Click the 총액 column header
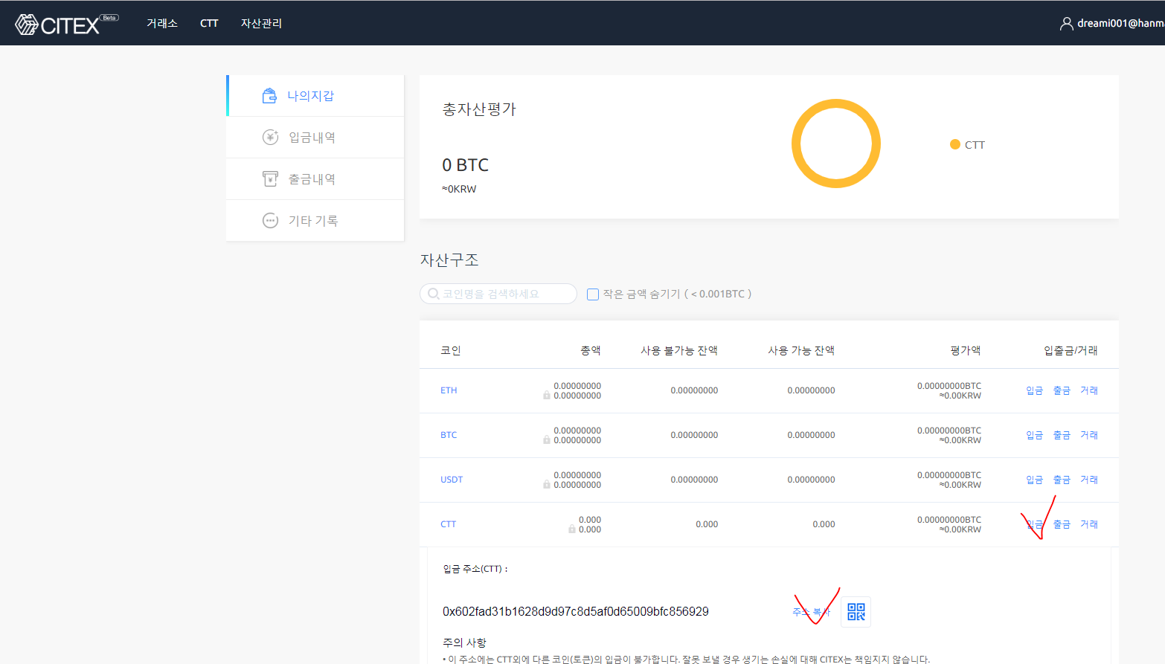Image resolution: width=1165 pixels, height=664 pixels. pos(591,350)
